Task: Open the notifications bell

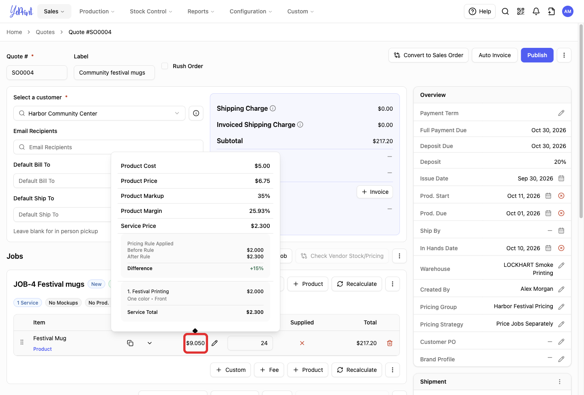Action: pos(536,11)
